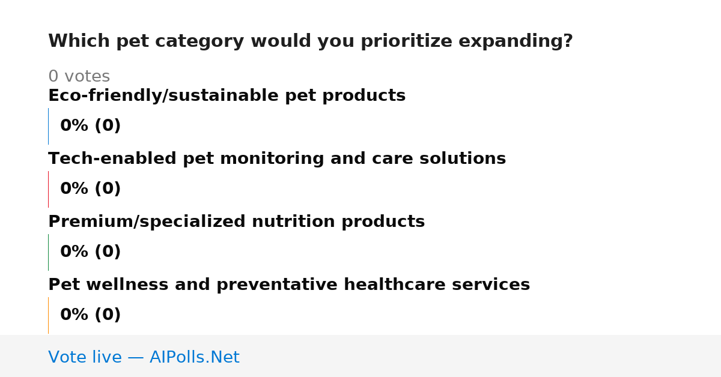Click the (0) vote count under Premium nutrition
721x377 pixels.
[108, 252]
